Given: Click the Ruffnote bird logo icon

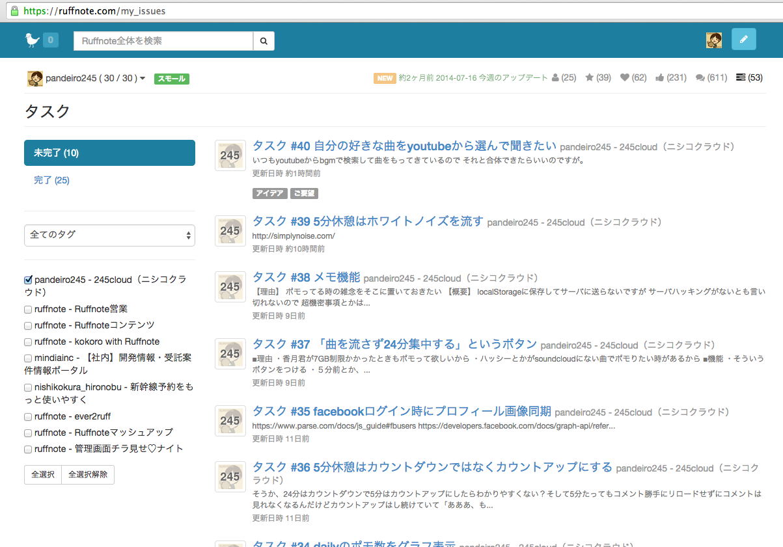Looking at the screenshot, I should (x=32, y=40).
